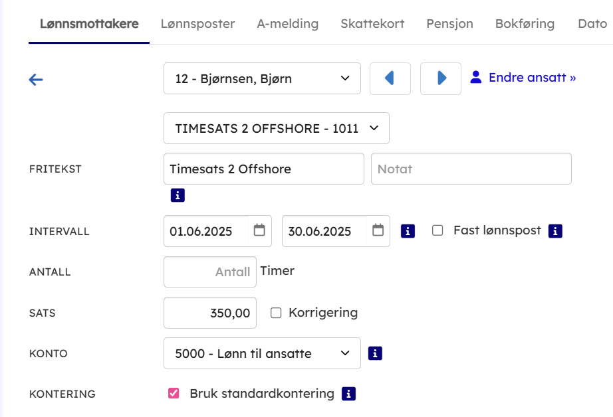Show info for Bruk standardkontering
The width and height of the screenshot is (613, 417).
click(x=348, y=394)
